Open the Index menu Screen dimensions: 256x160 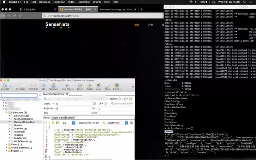click(x=71, y=2)
